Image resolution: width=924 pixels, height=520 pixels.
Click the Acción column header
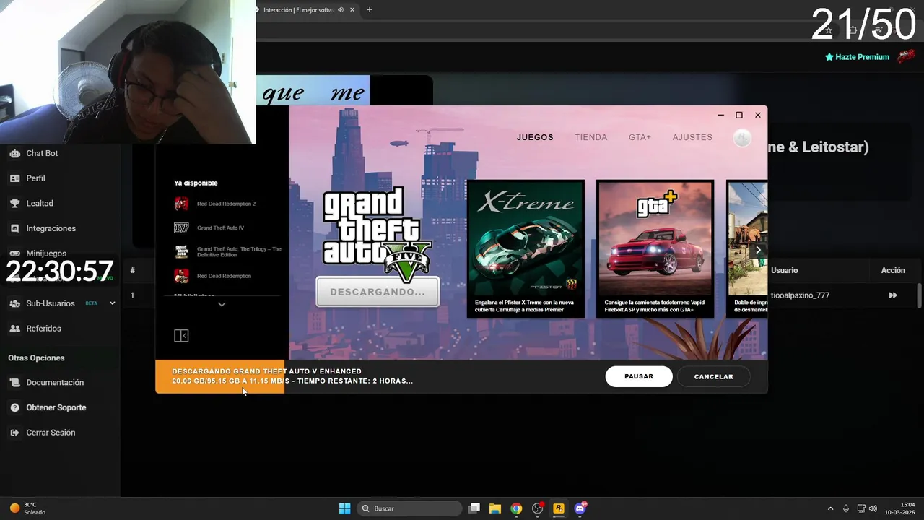pos(893,270)
